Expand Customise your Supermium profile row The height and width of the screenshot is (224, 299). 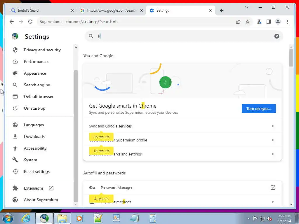pyautogui.click(x=182, y=140)
